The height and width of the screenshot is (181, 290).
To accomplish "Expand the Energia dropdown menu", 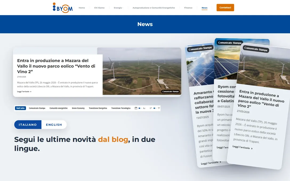I will (118, 8).
